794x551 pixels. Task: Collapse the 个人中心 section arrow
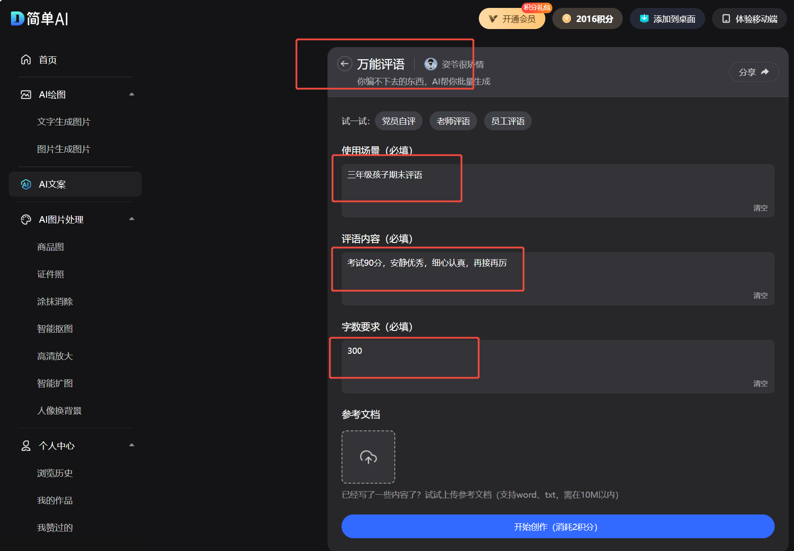(x=132, y=445)
